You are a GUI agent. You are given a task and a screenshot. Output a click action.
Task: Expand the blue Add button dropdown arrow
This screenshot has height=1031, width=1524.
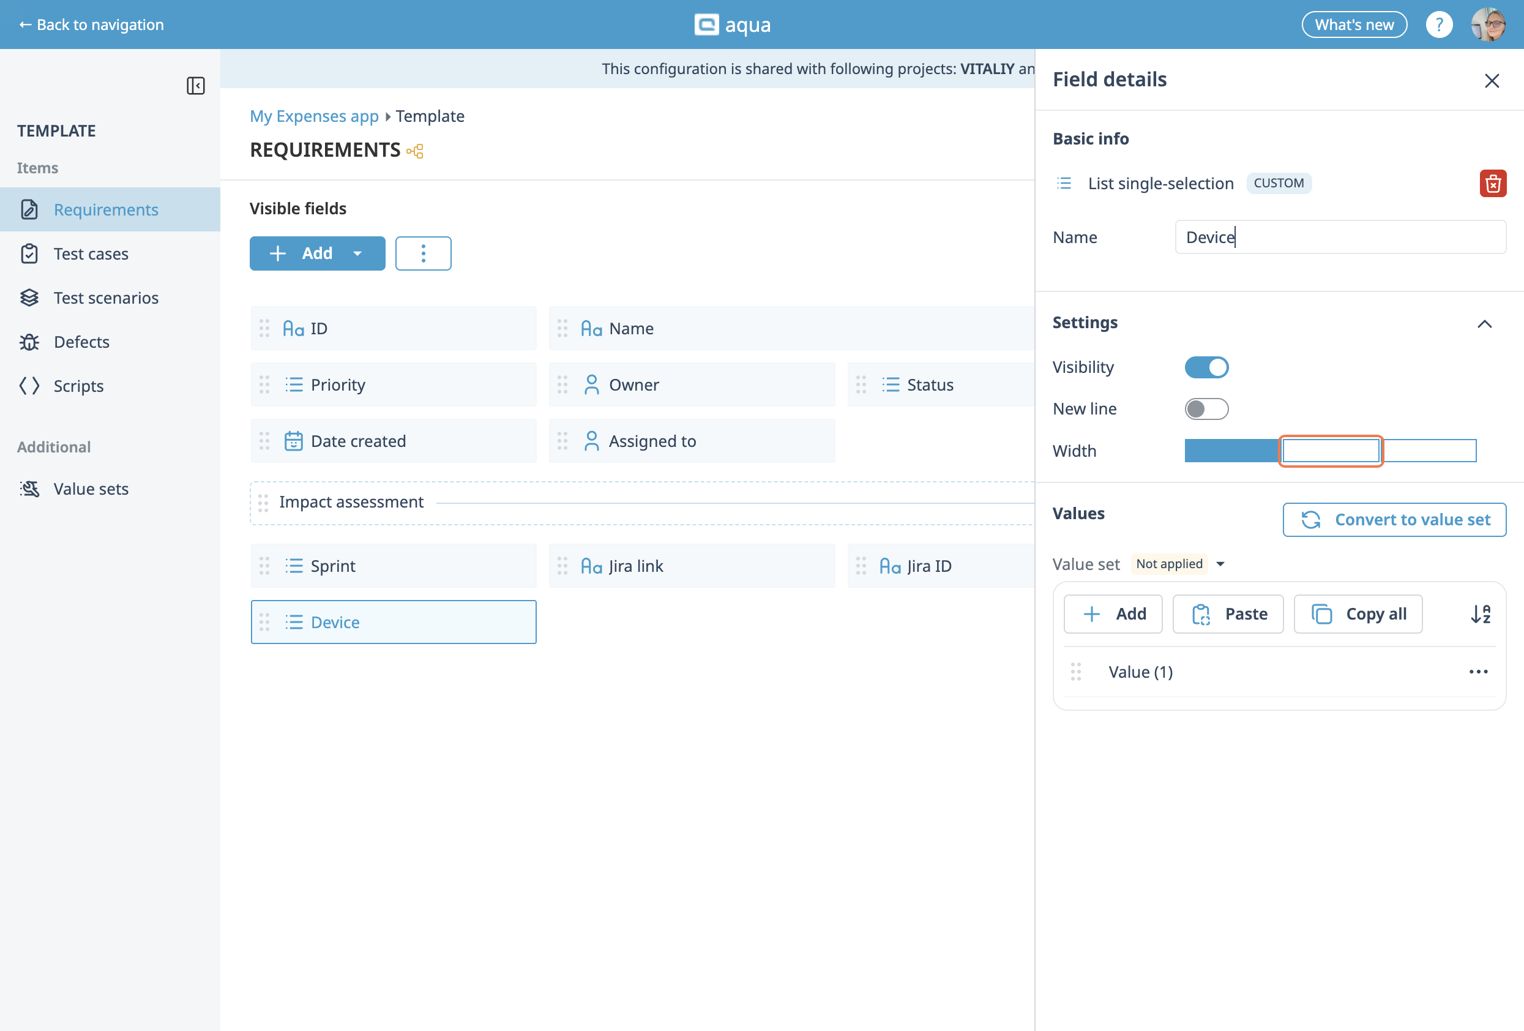357,253
